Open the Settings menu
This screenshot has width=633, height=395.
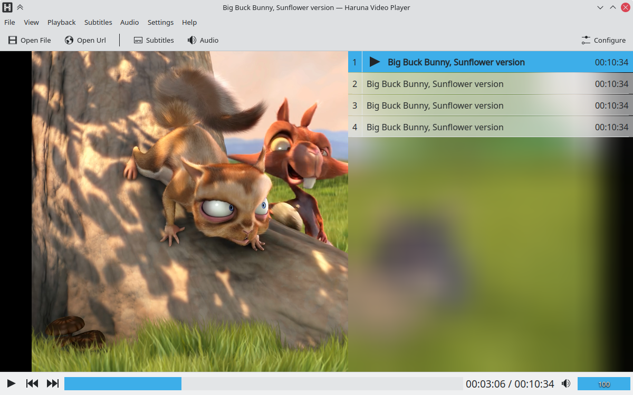(x=160, y=22)
